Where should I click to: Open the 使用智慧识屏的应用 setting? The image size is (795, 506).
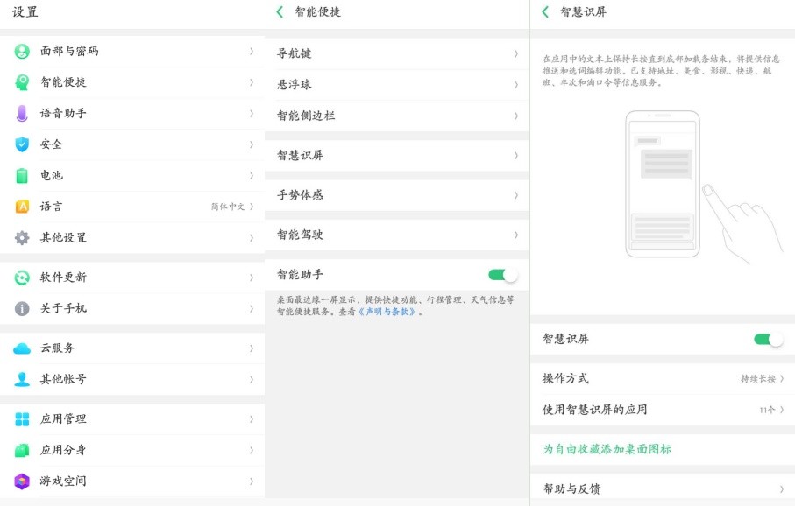point(663,410)
